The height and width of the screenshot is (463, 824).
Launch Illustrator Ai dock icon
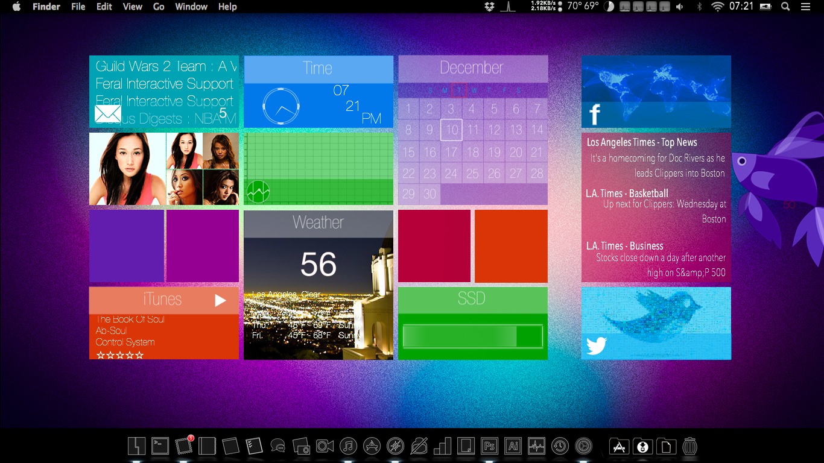pos(513,446)
